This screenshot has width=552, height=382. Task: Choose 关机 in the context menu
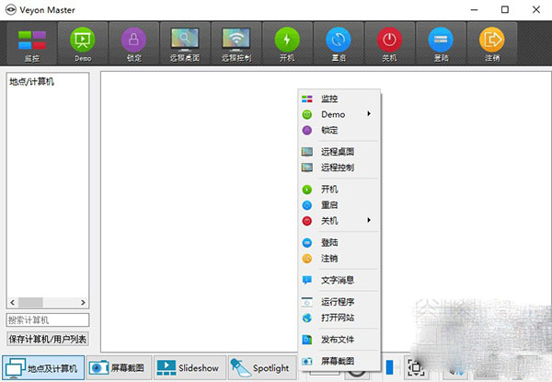[339, 221]
